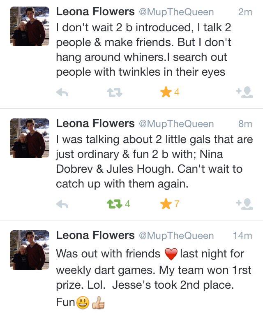
Task: Tap the 8m timestamp
Action: (245, 124)
